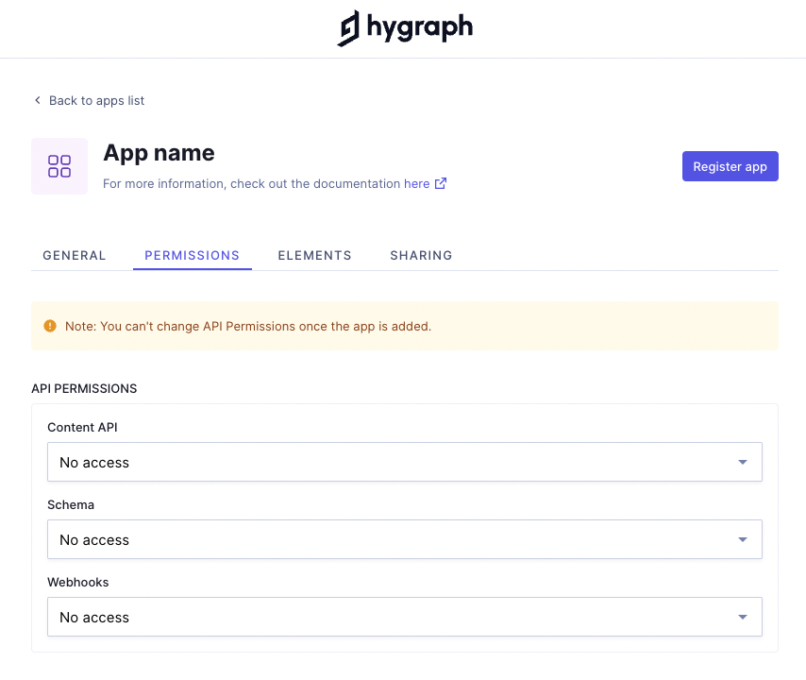This screenshot has height=680, width=806.
Task: Open the Elements tab
Action: pyautogui.click(x=314, y=255)
